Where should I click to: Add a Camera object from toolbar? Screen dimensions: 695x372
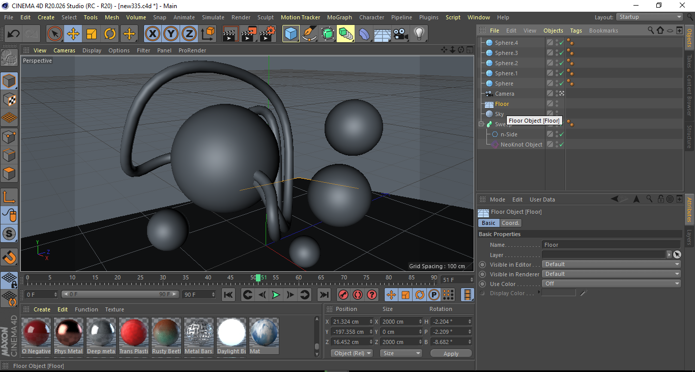(400, 34)
